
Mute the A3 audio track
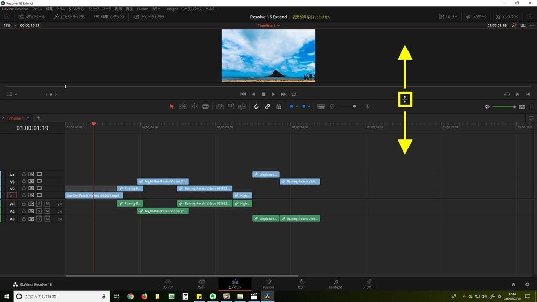[x=47, y=219]
